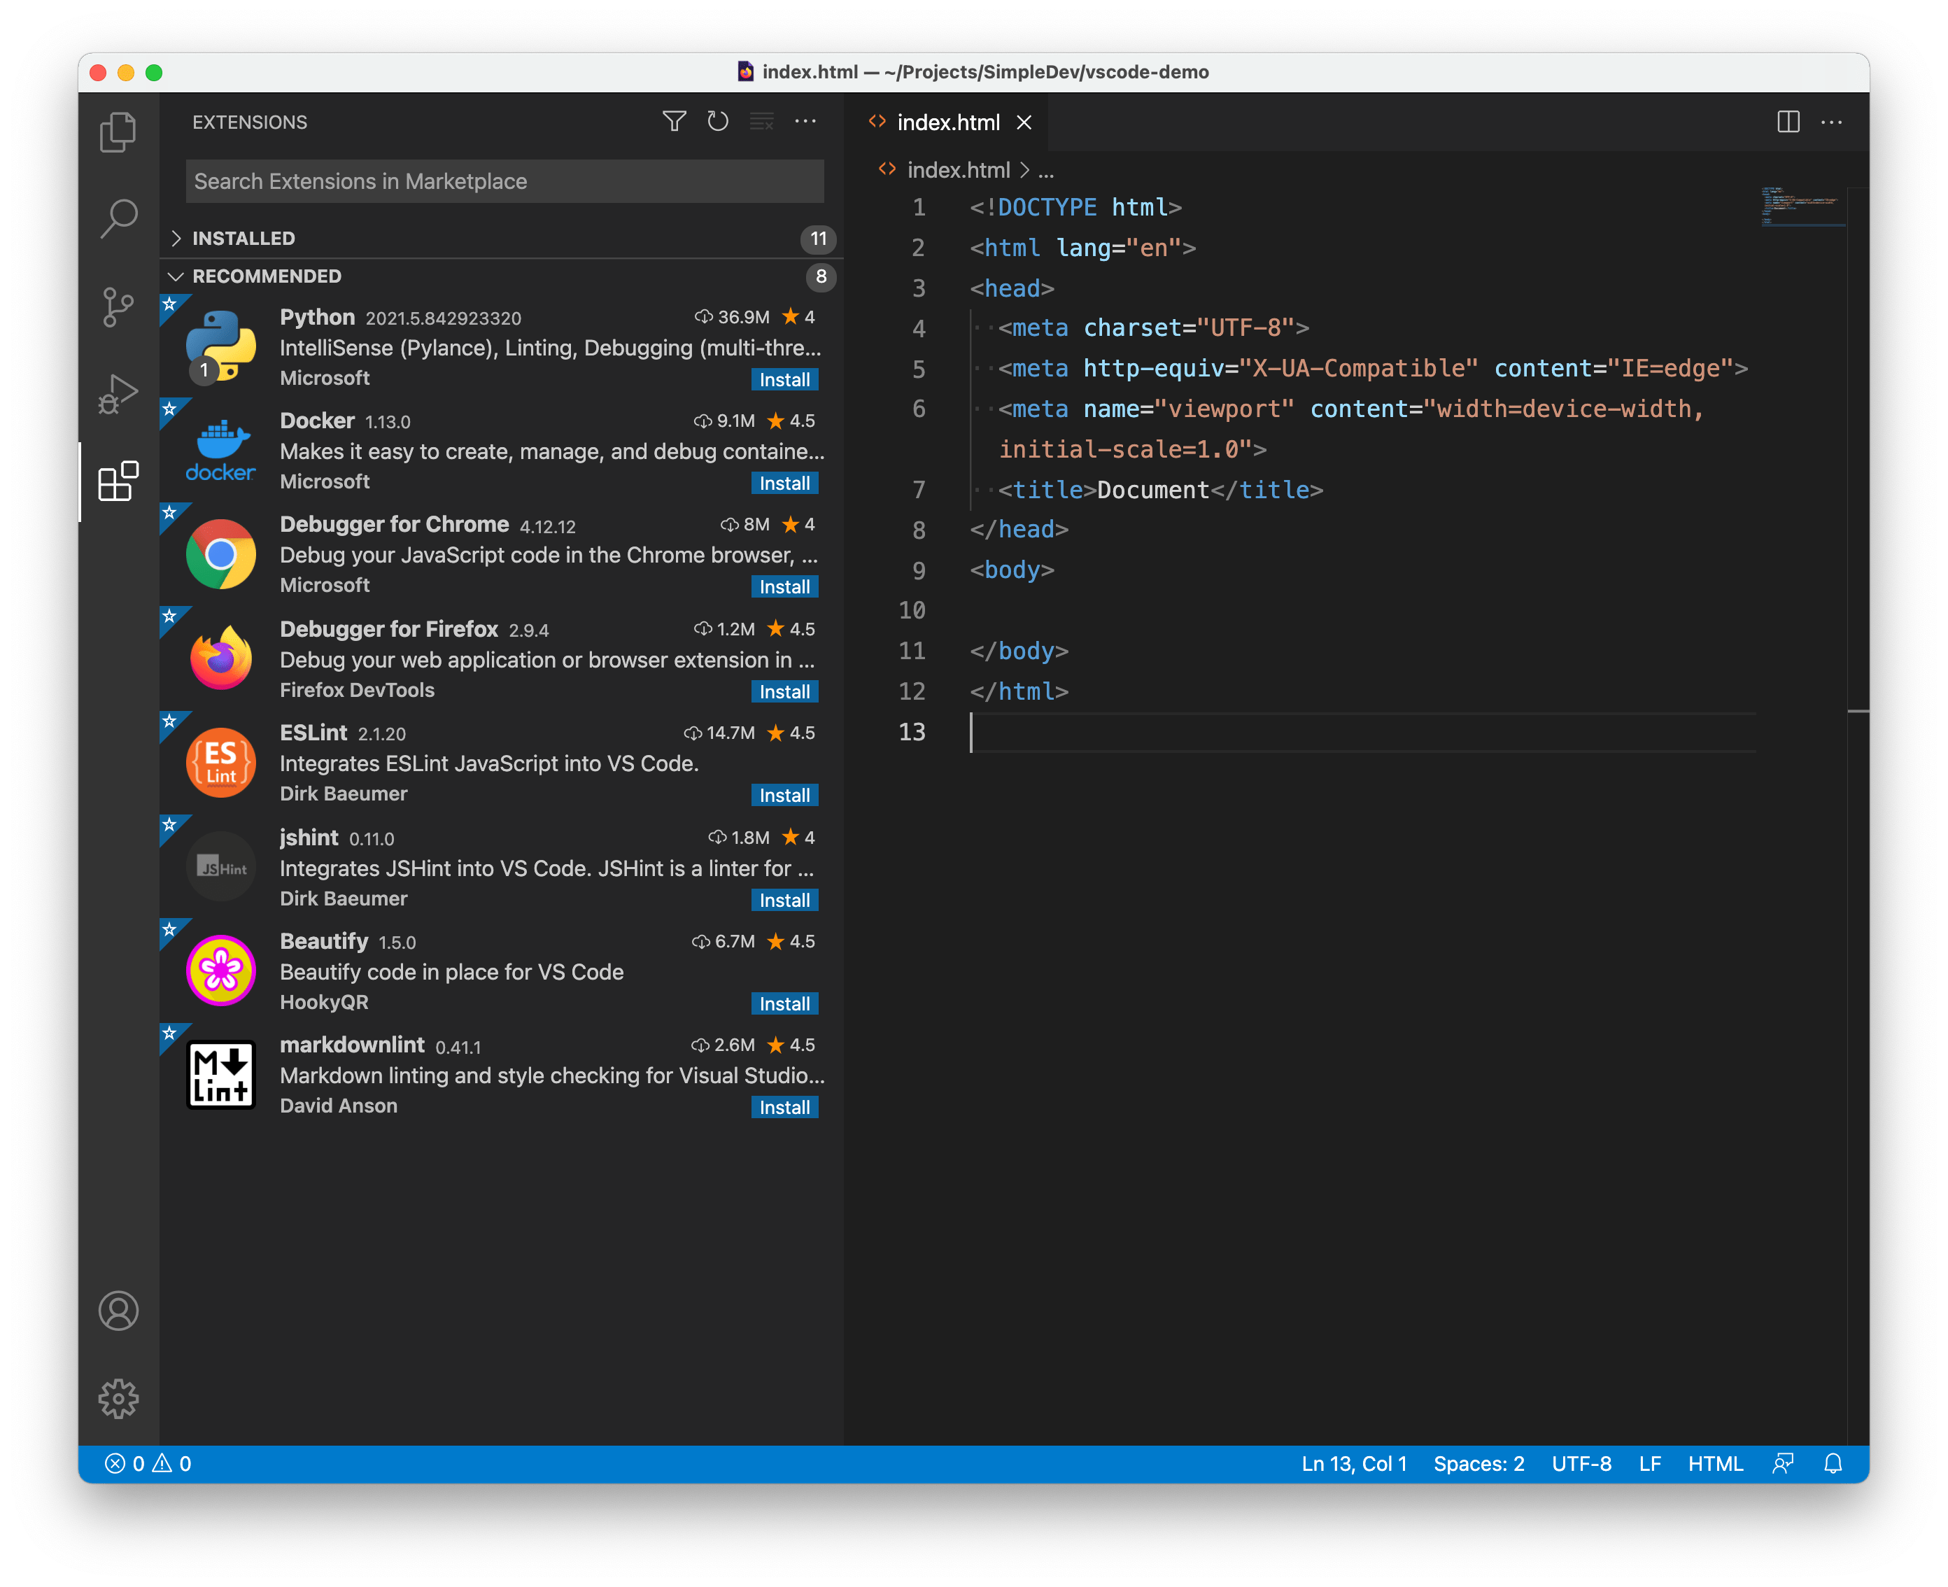
Task: Close the index.html tab
Action: pyautogui.click(x=1024, y=122)
